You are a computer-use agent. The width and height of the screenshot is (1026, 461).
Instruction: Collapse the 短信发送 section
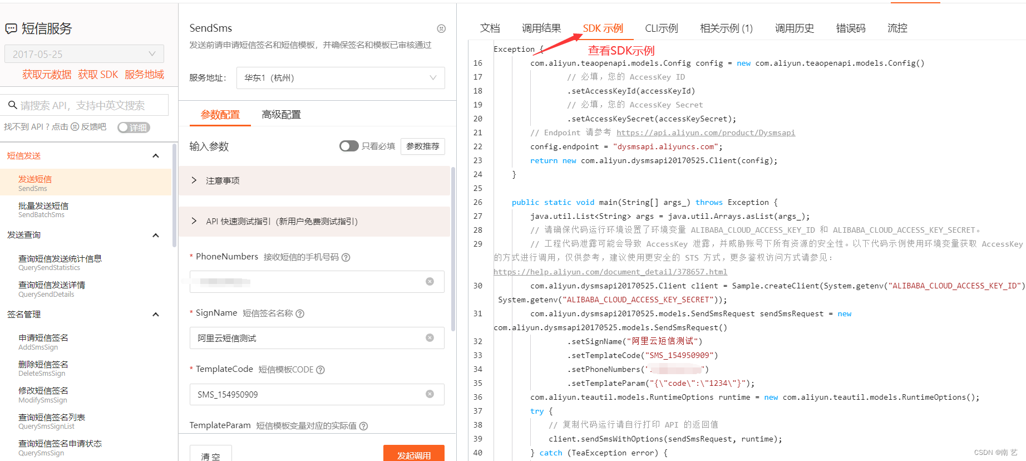tap(156, 156)
